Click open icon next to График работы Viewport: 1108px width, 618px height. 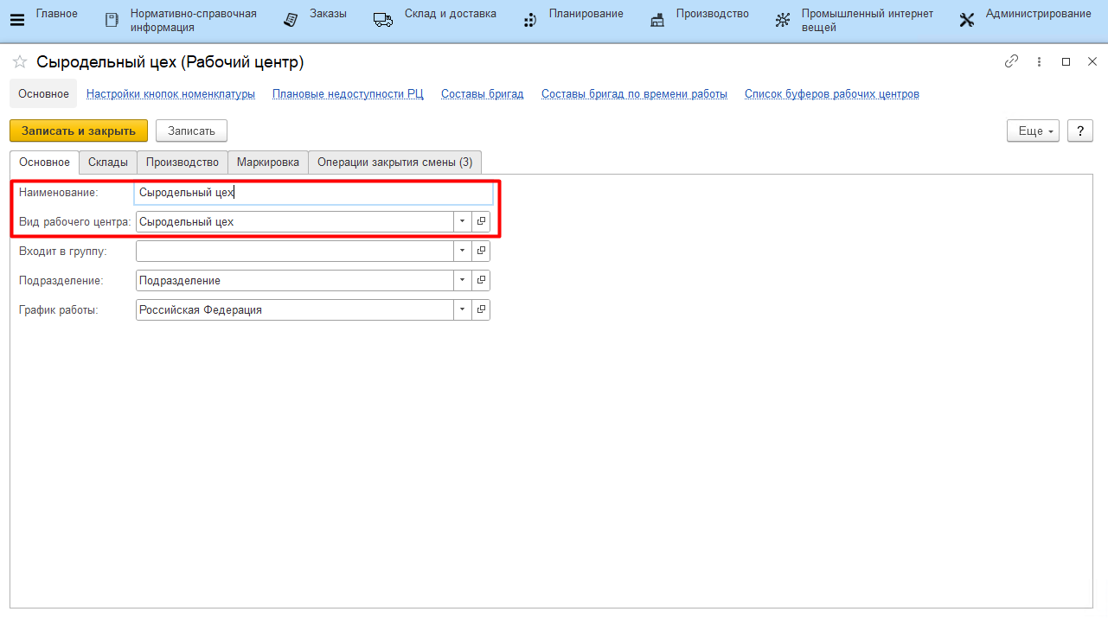(481, 310)
